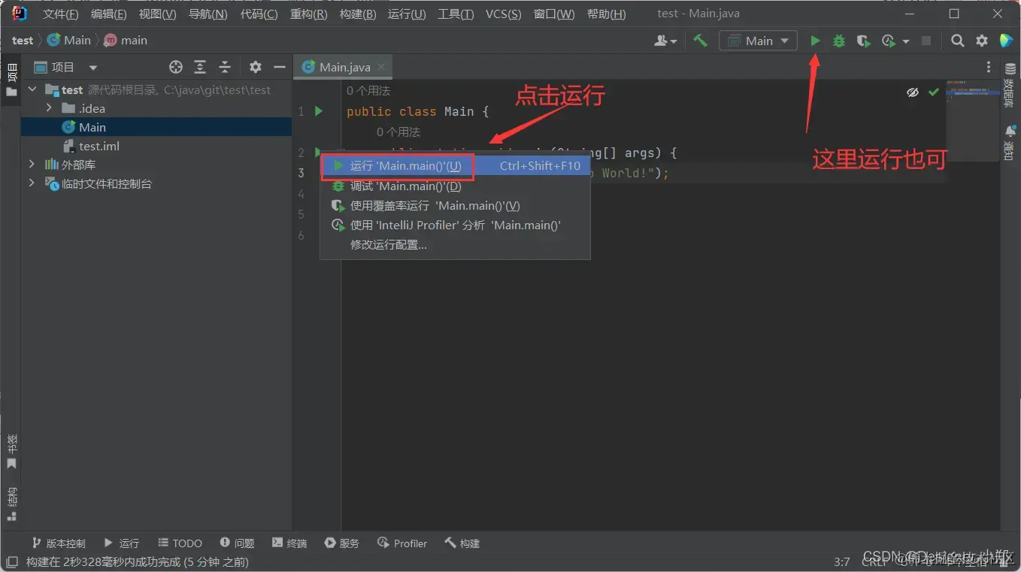This screenshot has height=572, width=1021.
Task: Expand the .idea folder
Action: [x=50, y=108]
